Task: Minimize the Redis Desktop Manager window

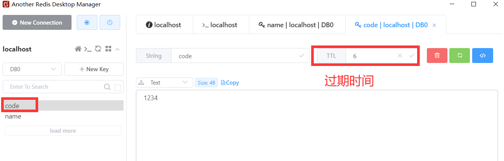Action: (x=452, y=4)
